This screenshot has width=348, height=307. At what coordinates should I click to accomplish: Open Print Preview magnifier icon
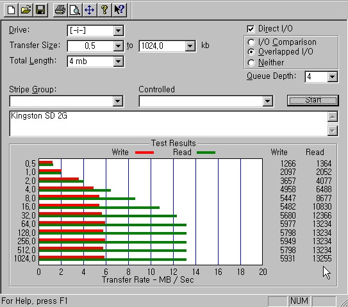(x=75, y=10)
